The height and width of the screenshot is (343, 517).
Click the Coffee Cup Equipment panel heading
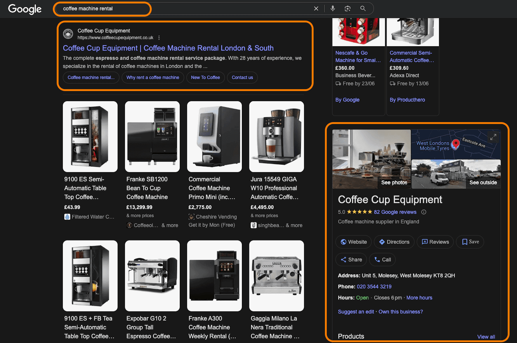coord(390,200)
